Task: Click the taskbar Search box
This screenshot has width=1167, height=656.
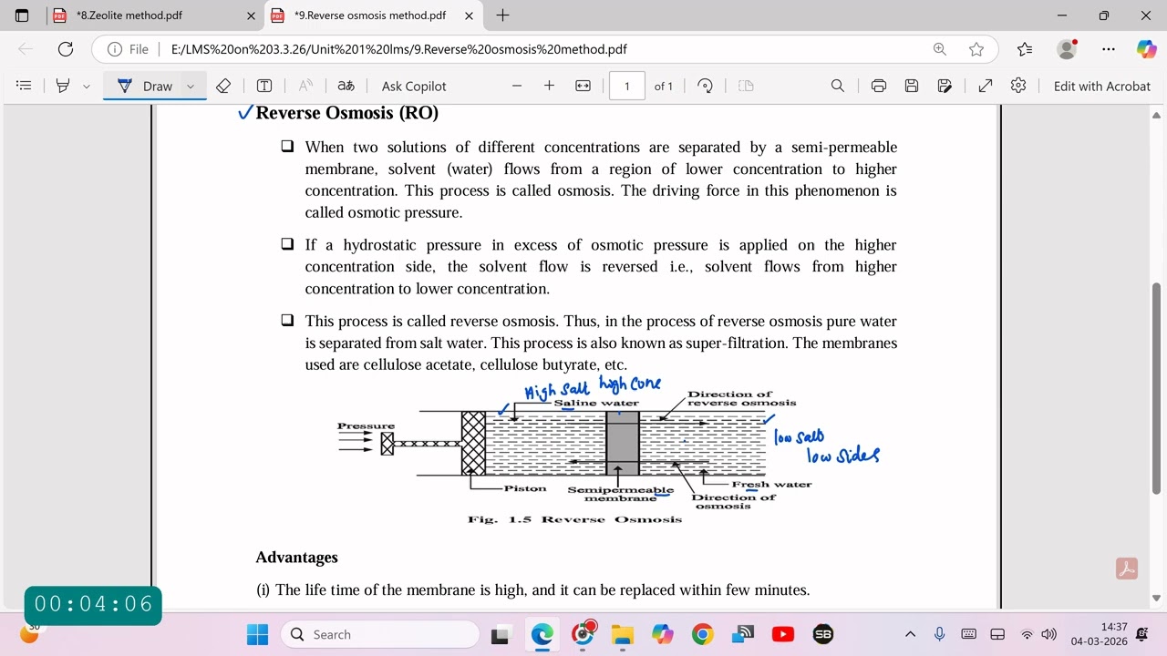Action: point(379,634)
